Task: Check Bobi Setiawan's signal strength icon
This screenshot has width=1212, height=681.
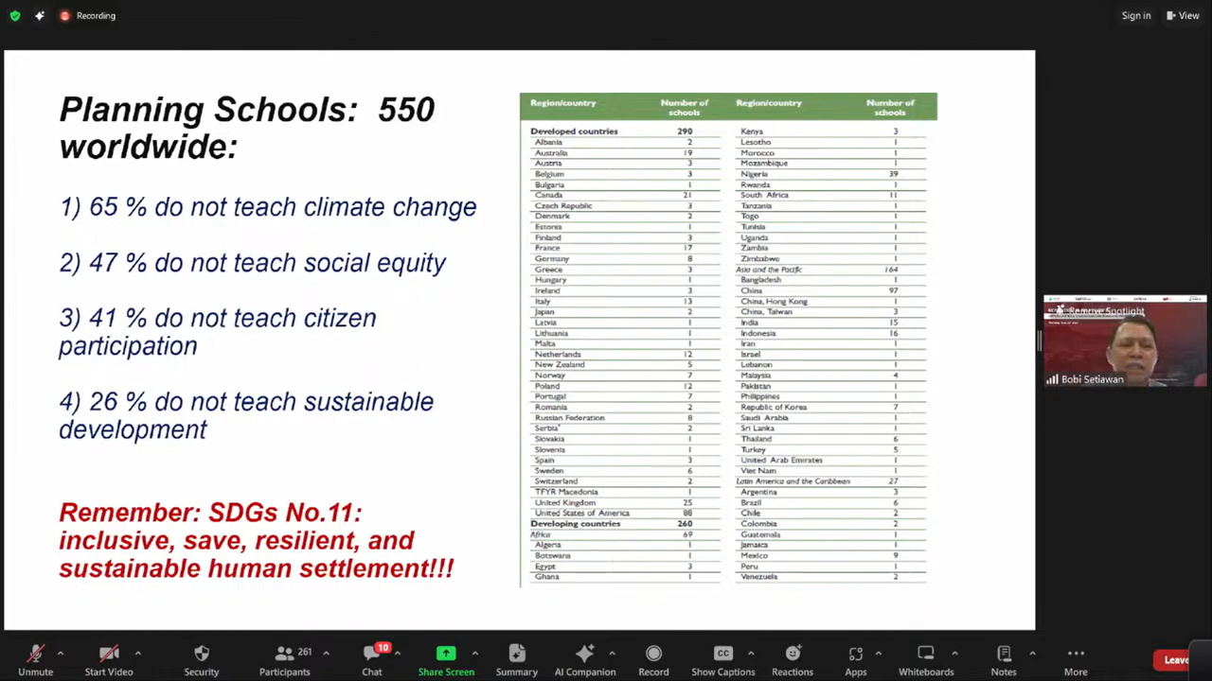Action: click(x=1052, y=379)
